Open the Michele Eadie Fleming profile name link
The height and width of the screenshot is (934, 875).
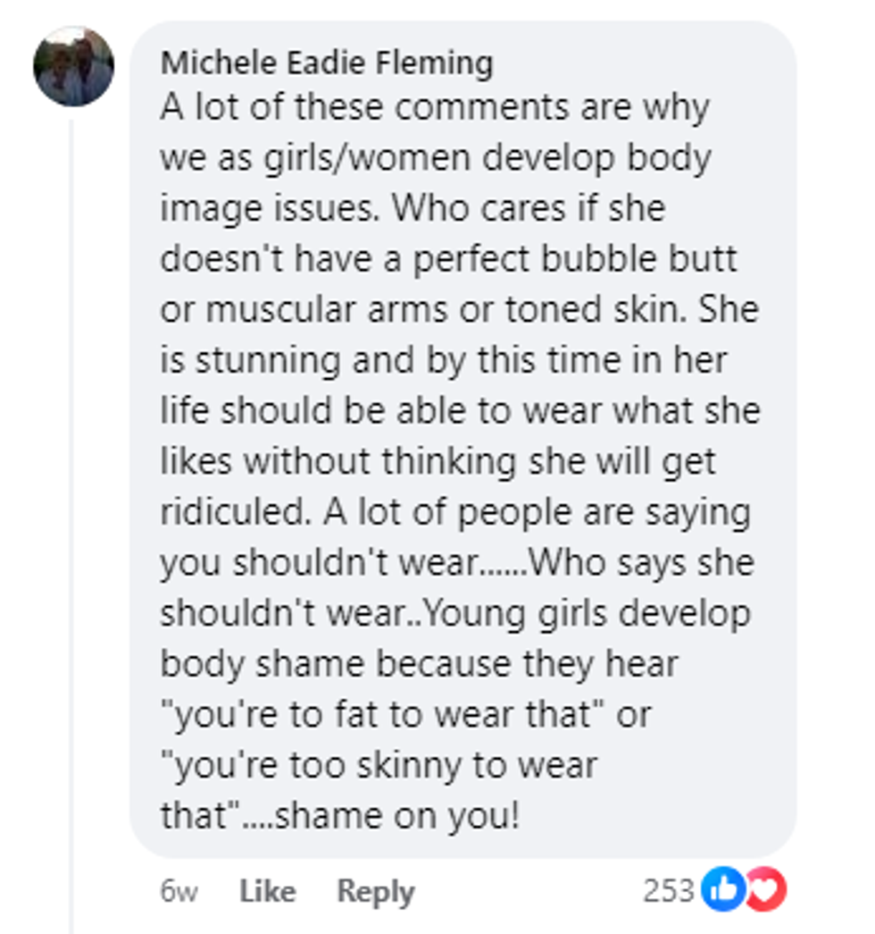[x=326, y=63]
